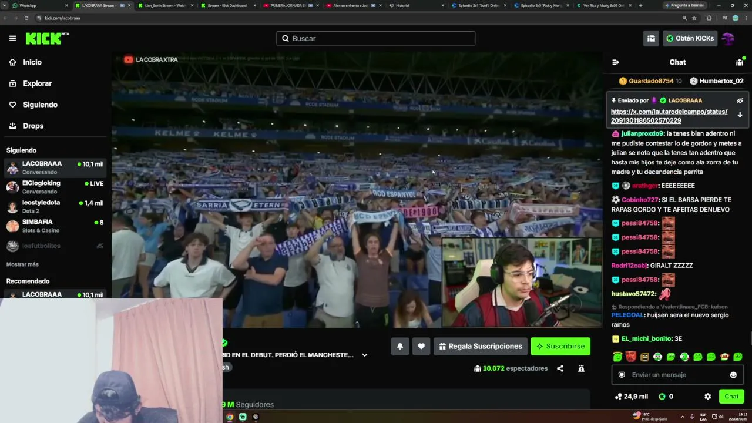Select the brown angry block emote

pyautogui.click(x=644, y=357)
